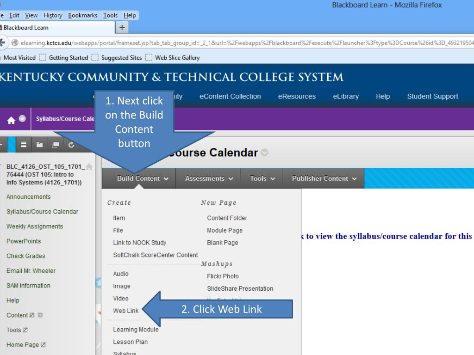This screenshot has width=474, height=355.
Task: Choose File from the Create menu
Action: (118, 230)
